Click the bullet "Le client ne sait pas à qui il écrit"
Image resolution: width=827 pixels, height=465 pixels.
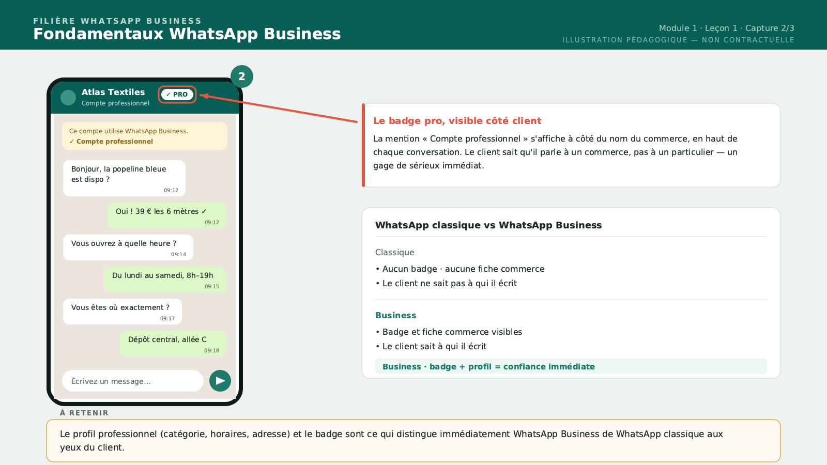click(x=446, y=283)
